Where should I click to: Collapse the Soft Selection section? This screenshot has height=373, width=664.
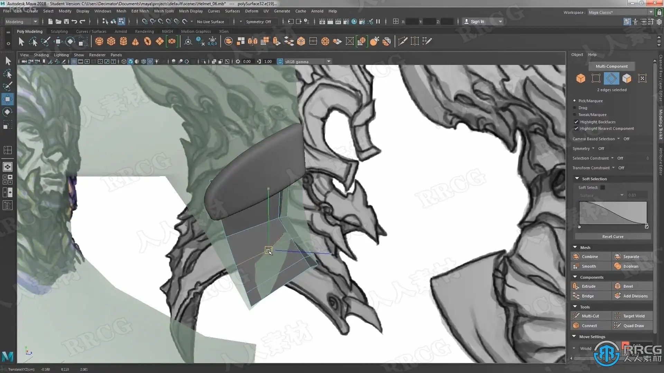pyautogui.click(x=577, y=179)
